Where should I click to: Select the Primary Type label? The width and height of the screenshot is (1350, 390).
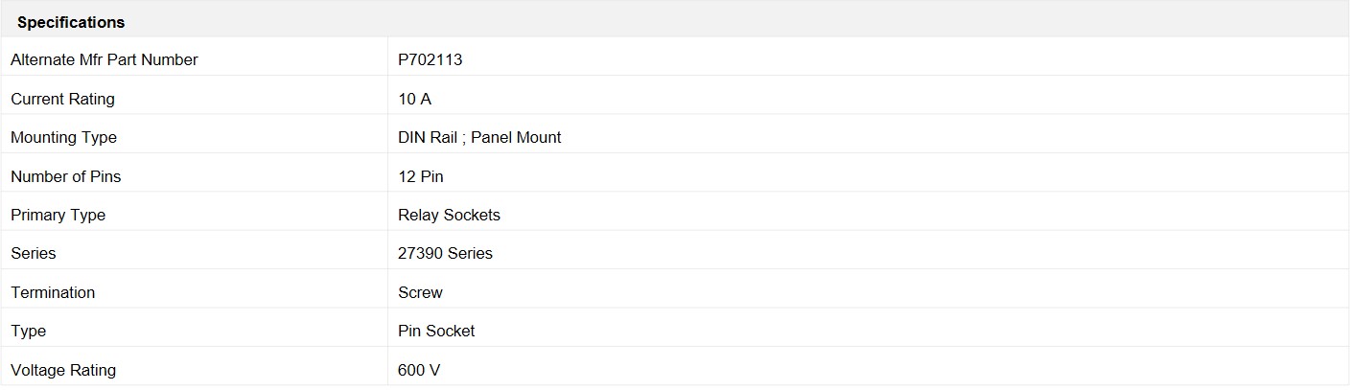[x=58, y=215]
